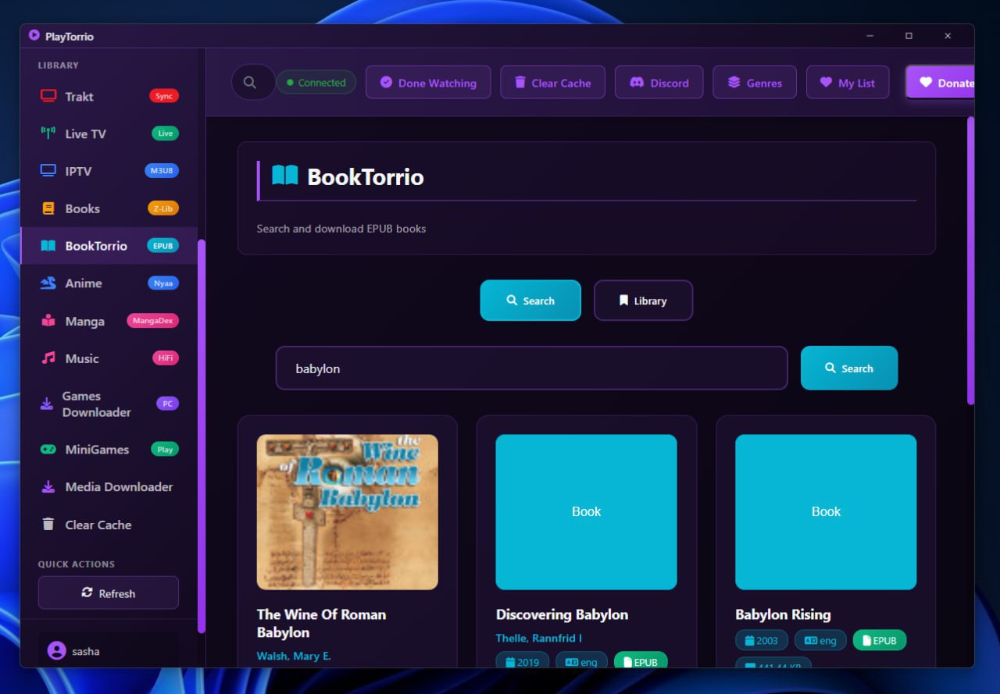Select the Live TV antenna icon
The width and height of the screenshot is (1000, 694).
(x=48, y=133)
